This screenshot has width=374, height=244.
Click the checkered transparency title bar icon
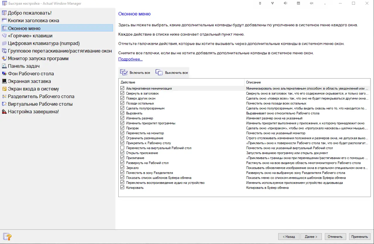(298, 4)
